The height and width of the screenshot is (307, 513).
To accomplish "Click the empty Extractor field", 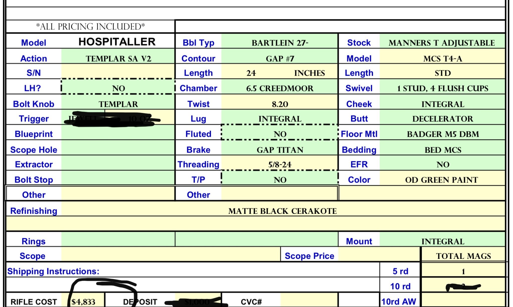I will tap(118, 163).
